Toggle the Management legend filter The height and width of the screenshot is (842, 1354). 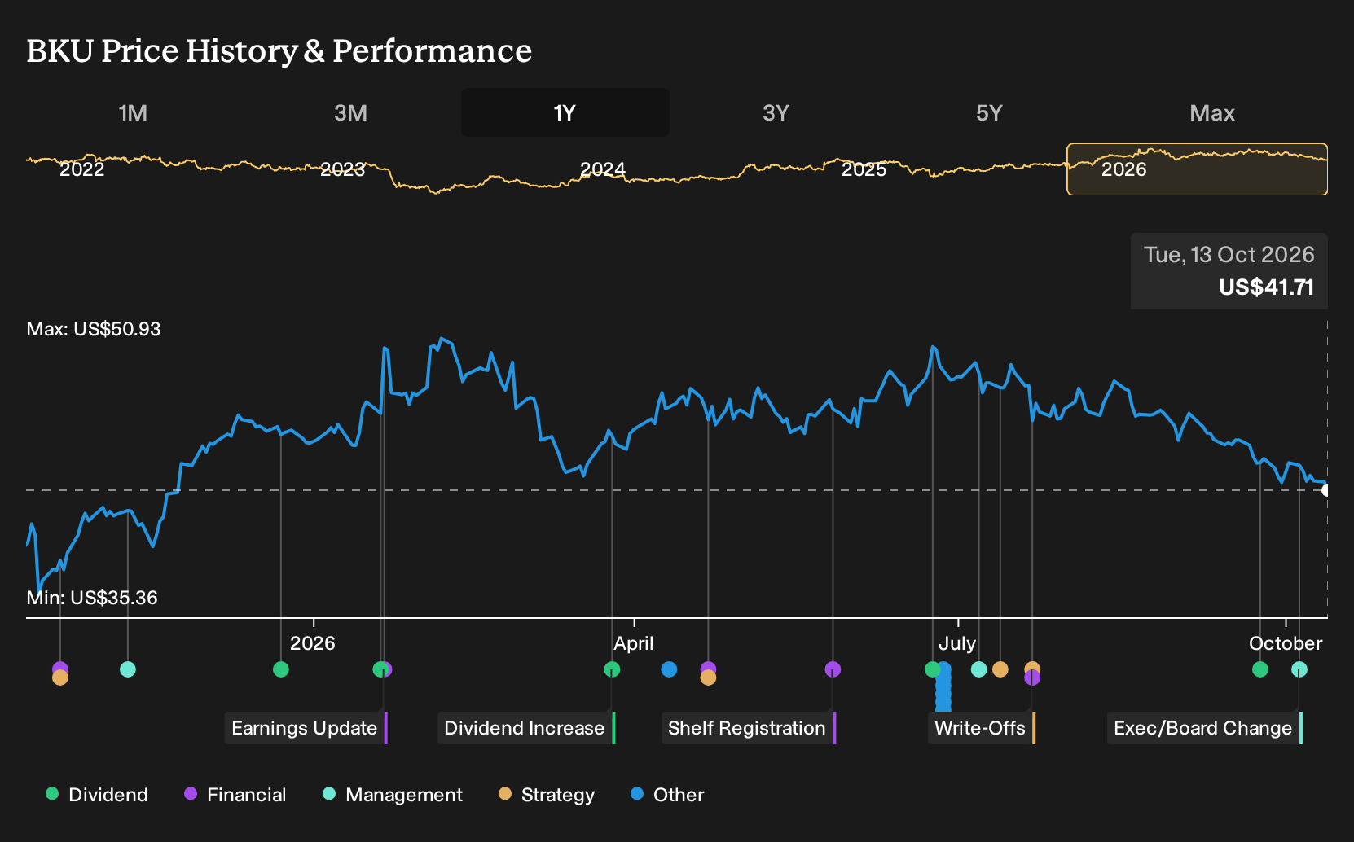point(393,795)
